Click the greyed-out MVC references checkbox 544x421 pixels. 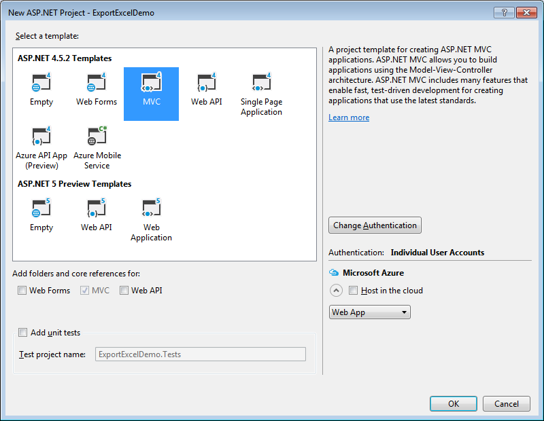click(x=84, y=291)
